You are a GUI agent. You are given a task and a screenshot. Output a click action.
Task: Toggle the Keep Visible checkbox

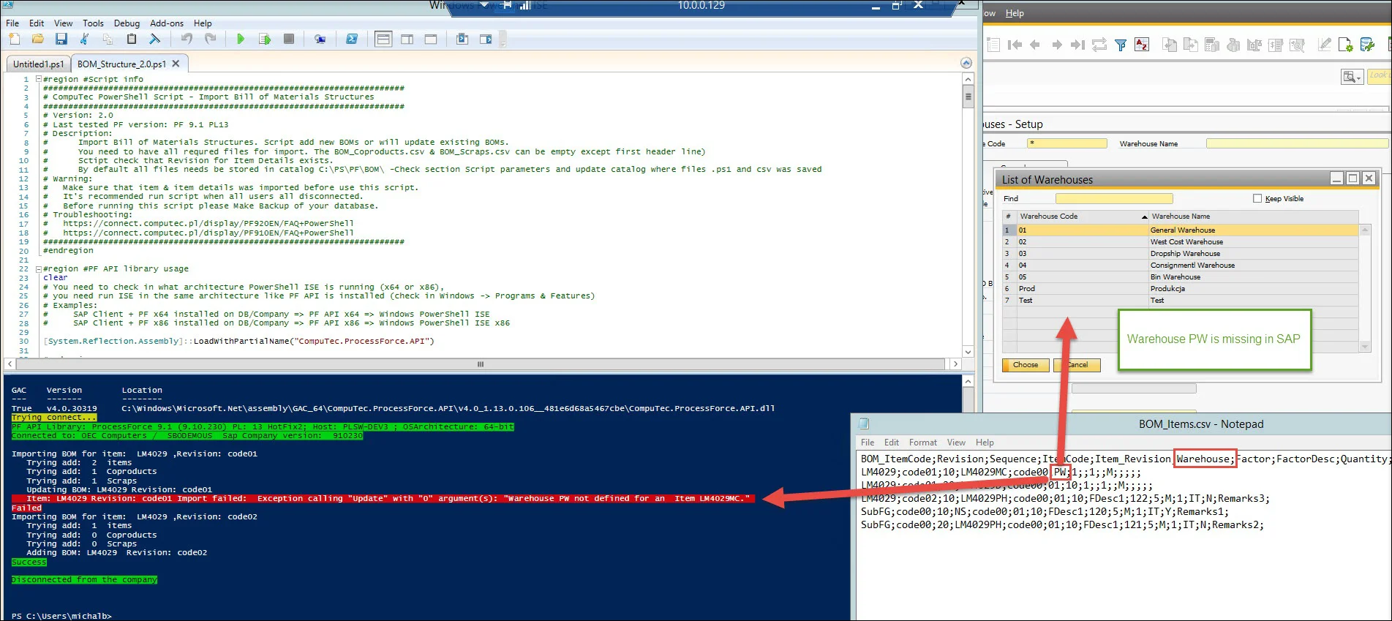pyautogui.click(x=1257, y=198)
